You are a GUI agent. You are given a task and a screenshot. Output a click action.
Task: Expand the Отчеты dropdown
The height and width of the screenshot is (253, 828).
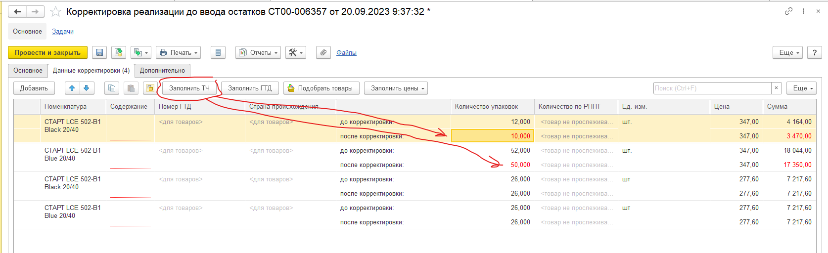click(258, 52)
